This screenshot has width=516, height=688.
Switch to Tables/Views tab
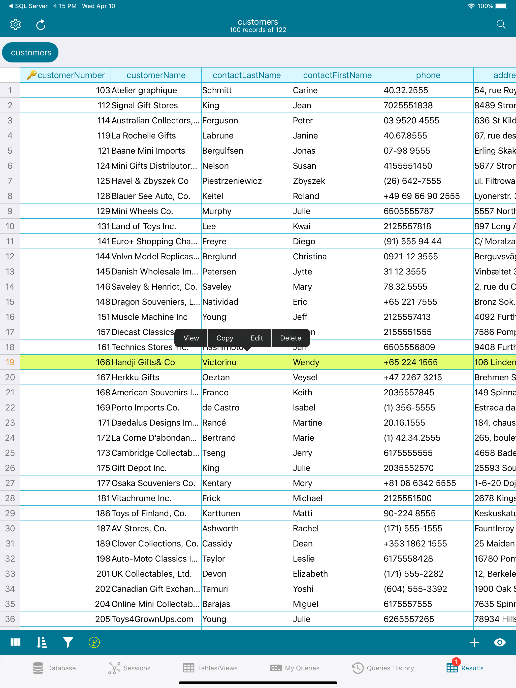click(x=211, y=668)
